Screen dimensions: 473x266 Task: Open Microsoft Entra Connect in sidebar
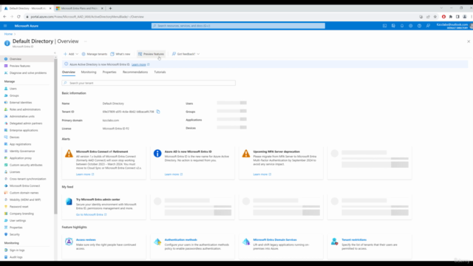pos(24,185)
